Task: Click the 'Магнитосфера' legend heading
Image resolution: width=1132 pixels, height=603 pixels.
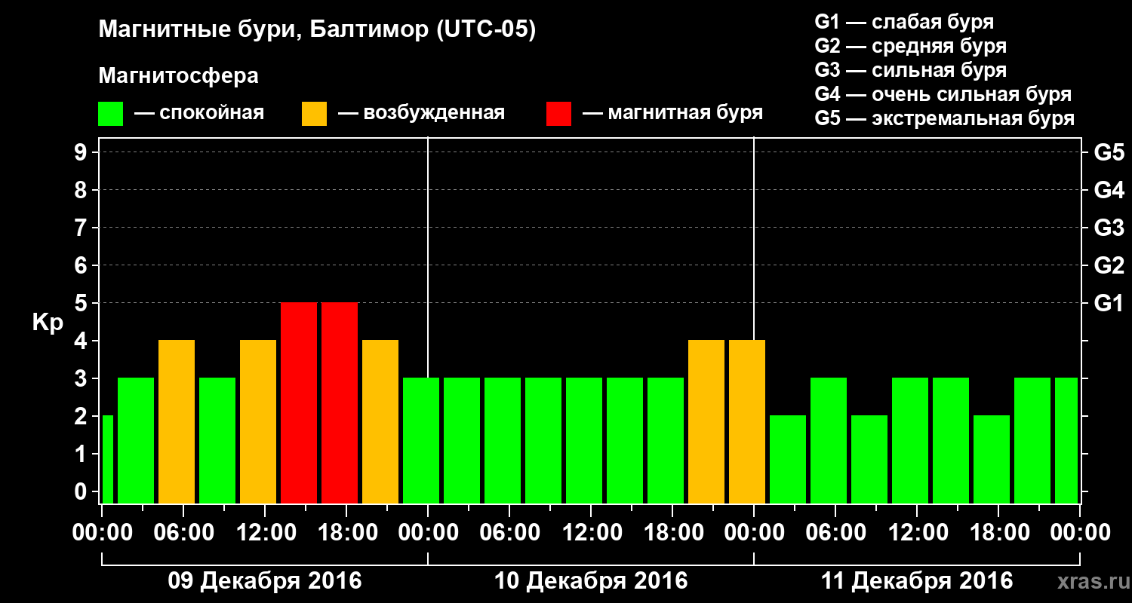Action: tap(178, 77)
